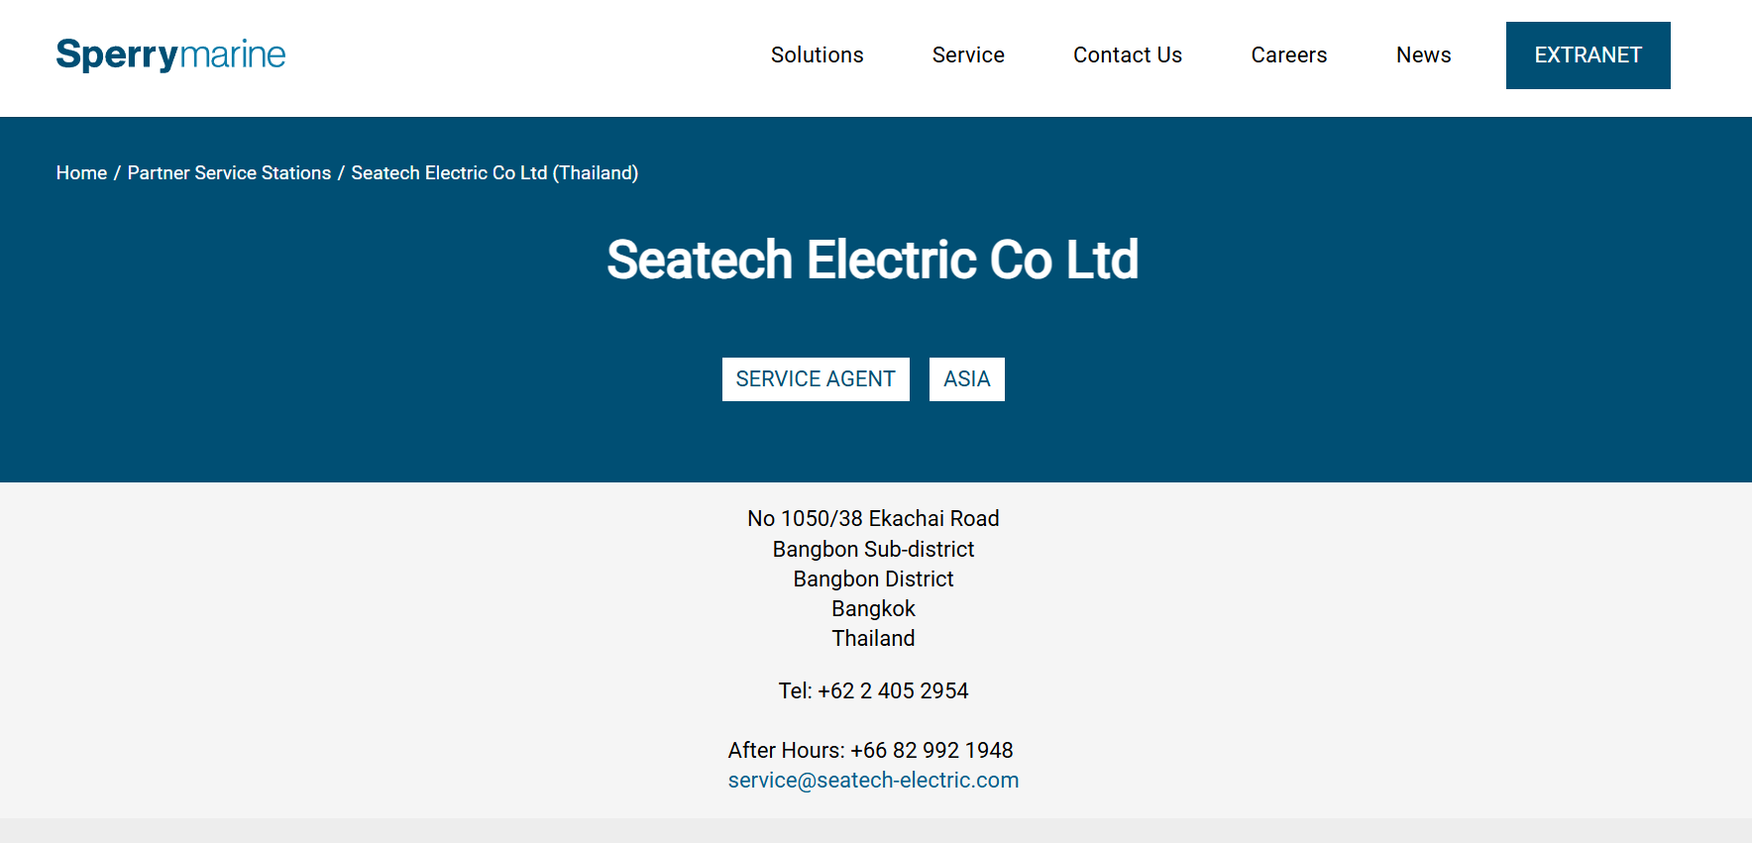Open the Service menu item
This screenshot has width=1752, height=843.
(968, 55)
